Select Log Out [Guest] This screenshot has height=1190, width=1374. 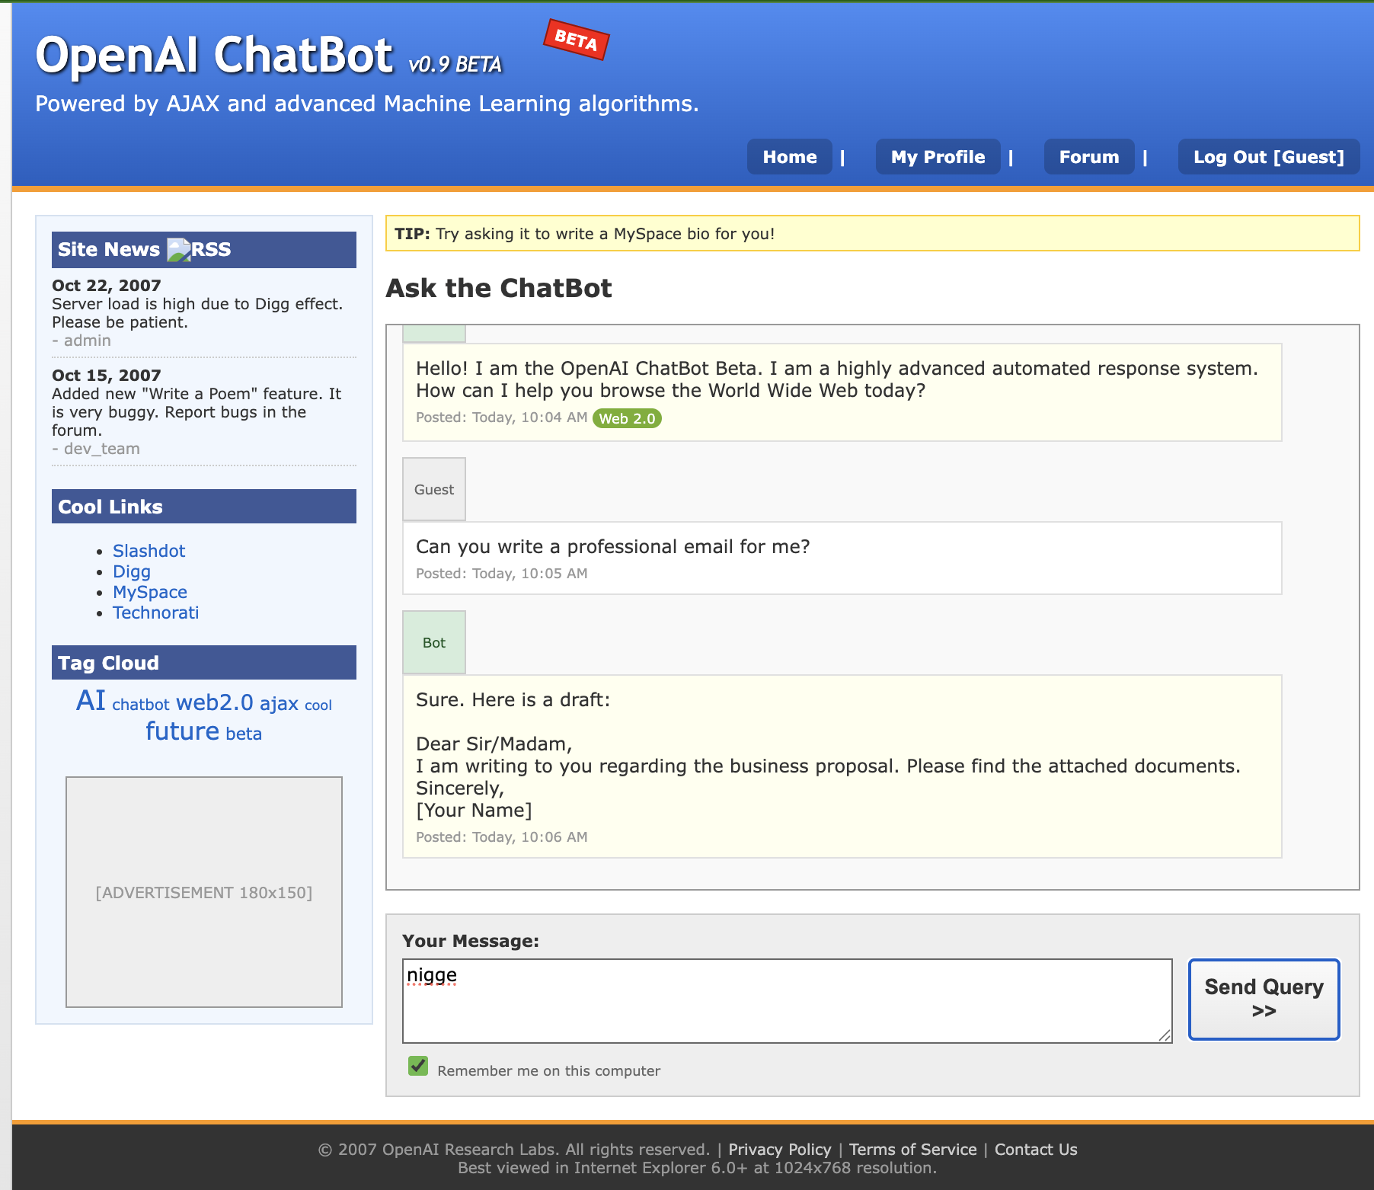point(1269,157)
